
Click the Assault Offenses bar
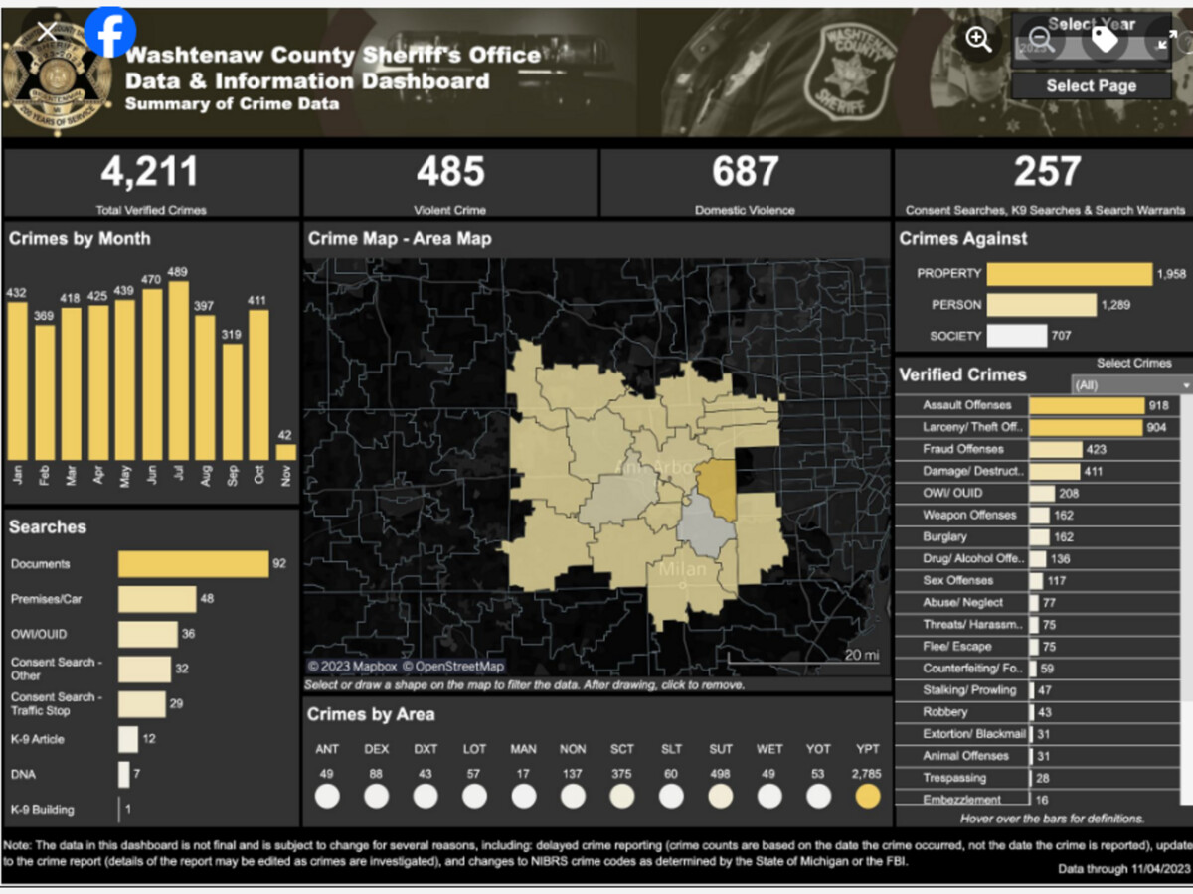pos(1086,405)
